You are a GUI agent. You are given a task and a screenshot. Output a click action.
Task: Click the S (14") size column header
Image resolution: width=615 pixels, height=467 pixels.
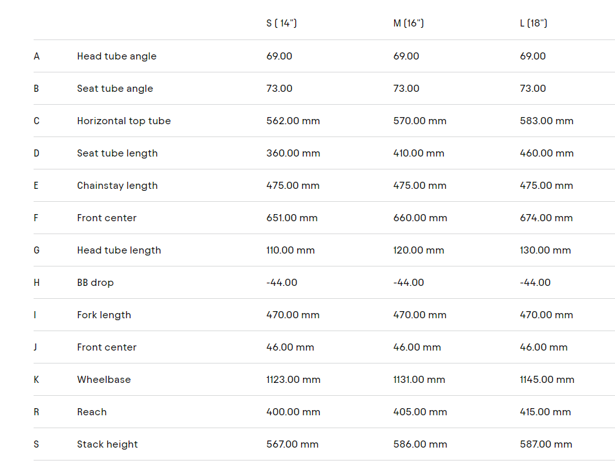(282, 23)
